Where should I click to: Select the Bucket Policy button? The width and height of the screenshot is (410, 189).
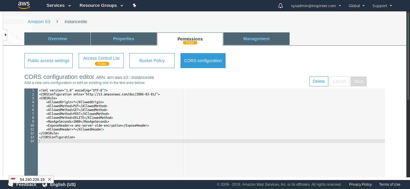152,61
